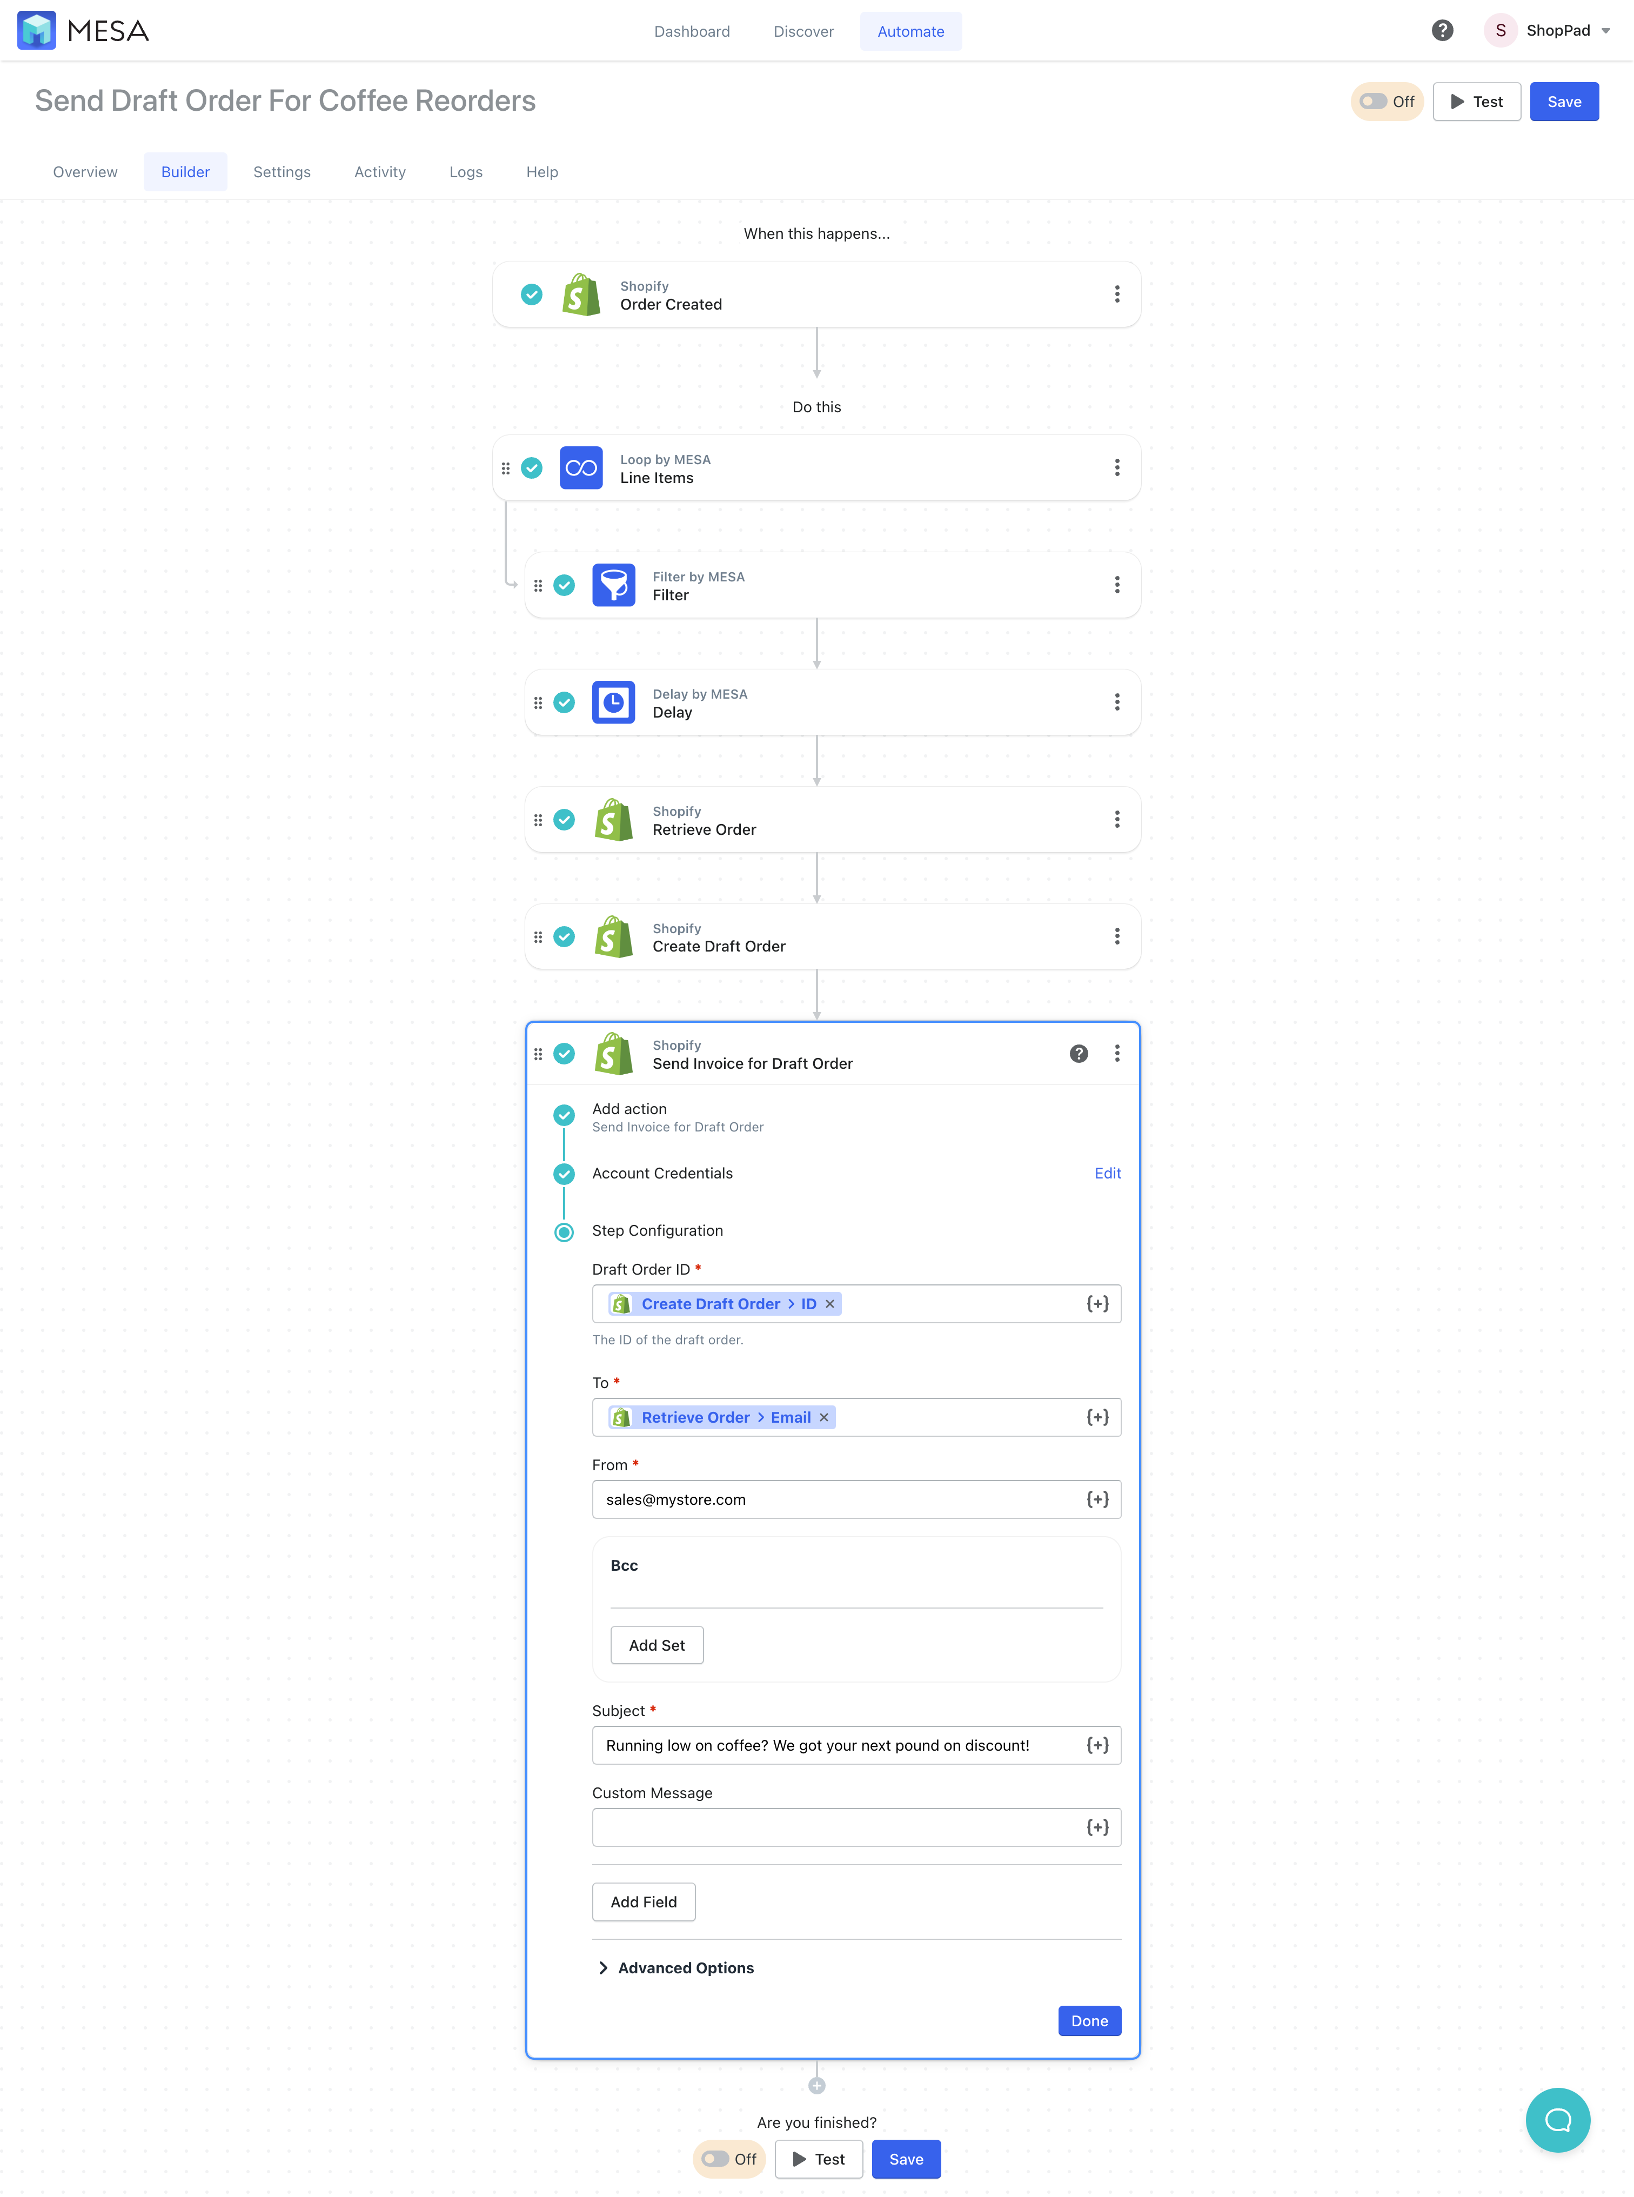Screen dimensions: 1634x2197
Task: Open three-dot menu for Create Draft Order step
Action: [x=1117, y=936]
